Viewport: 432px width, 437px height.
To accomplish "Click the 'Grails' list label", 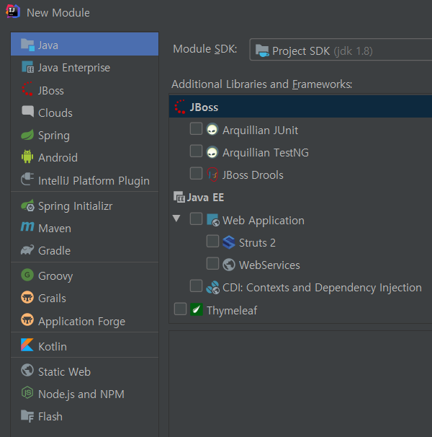I will click(52, 299).
